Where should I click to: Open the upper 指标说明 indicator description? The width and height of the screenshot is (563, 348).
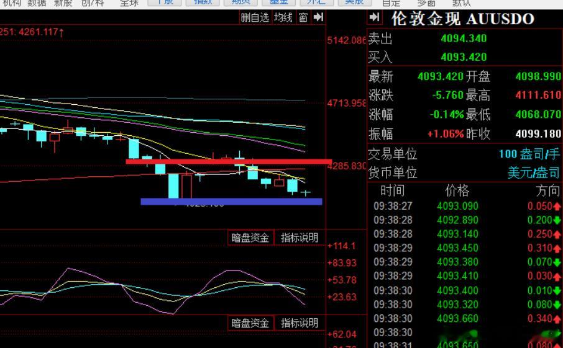tap(300, 238)
